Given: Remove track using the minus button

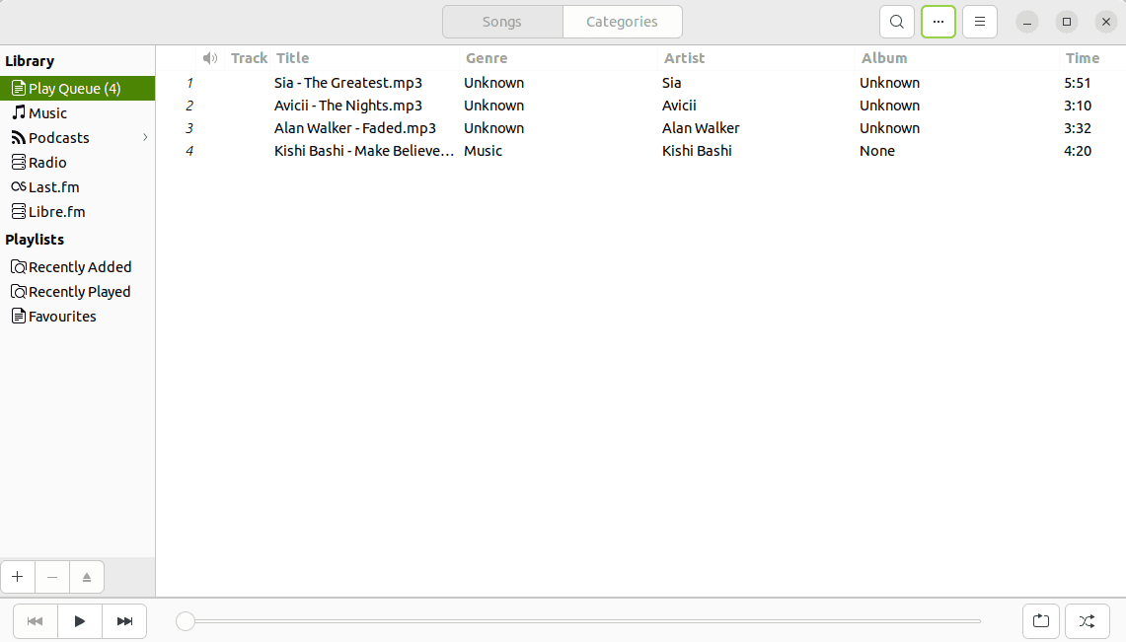Looking at the screenshot, I should (51, 577).
